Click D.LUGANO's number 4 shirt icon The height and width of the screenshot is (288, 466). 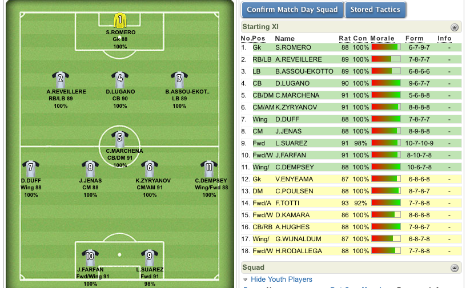coord(120,80)
